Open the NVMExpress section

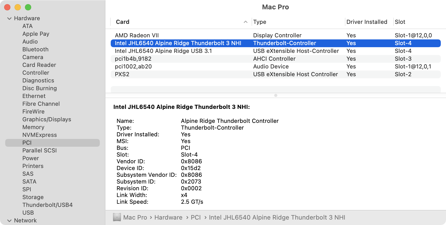point(40,135)
